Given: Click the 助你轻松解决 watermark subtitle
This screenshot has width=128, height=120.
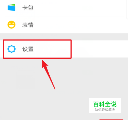Looking at the screenshot, I should [x=105, y=110].
